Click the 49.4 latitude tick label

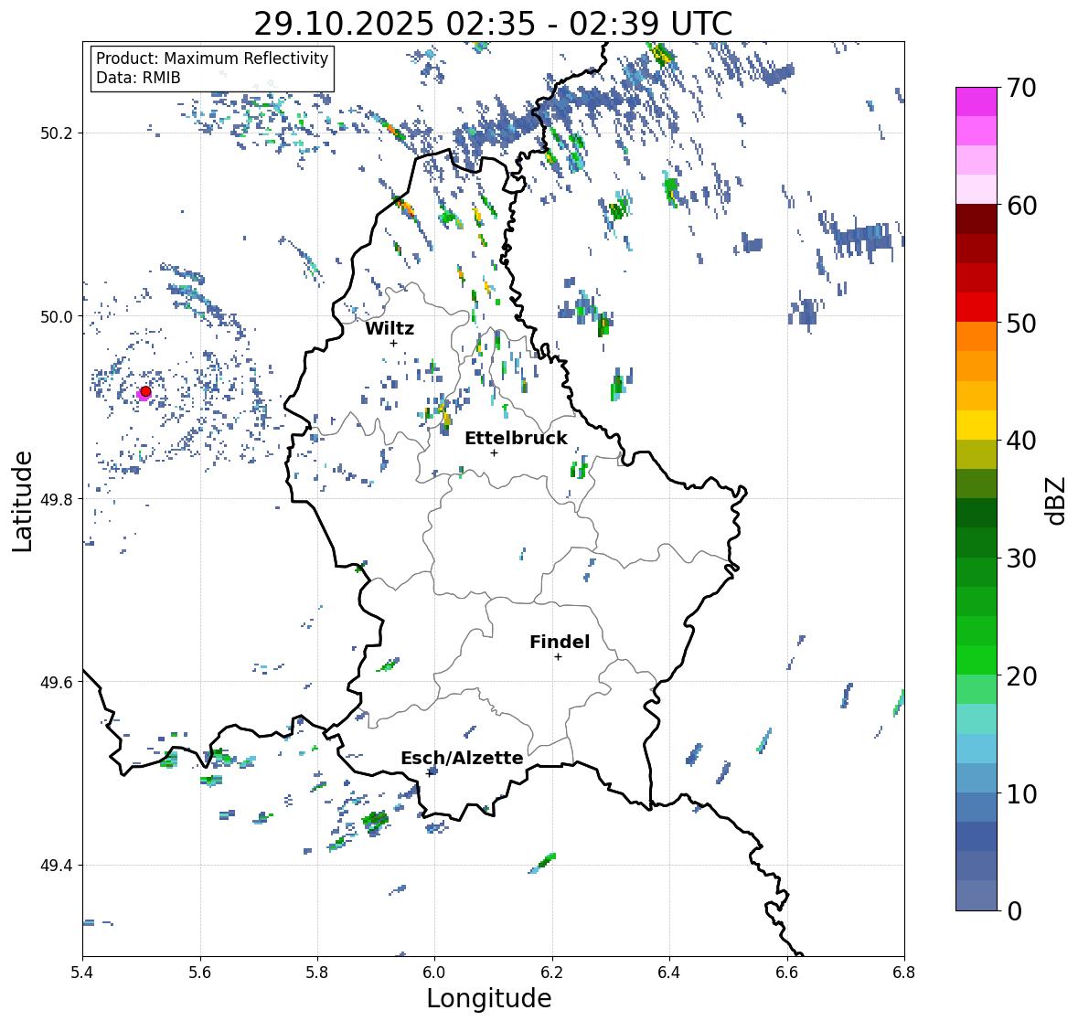[59, 866]
